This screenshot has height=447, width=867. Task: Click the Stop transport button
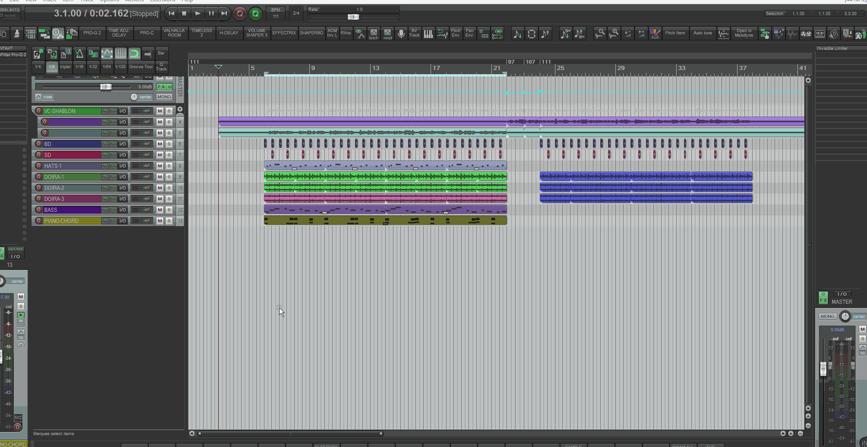(184, 14)
